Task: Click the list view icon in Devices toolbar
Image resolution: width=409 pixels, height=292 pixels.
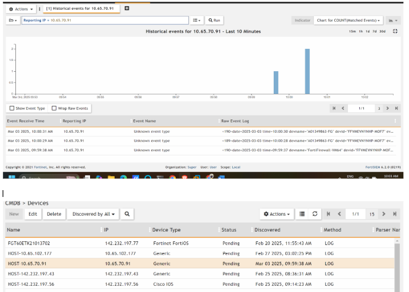Action: point(302,214)
